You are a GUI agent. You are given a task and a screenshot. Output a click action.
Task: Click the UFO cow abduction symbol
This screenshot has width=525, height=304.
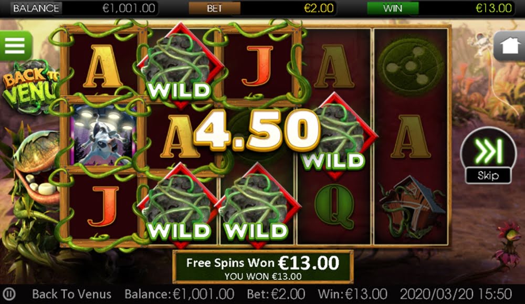tap(102, 135)
